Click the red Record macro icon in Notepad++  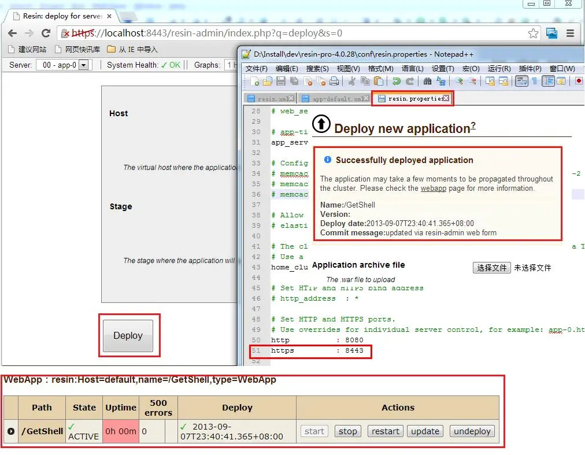click(579, 81)
